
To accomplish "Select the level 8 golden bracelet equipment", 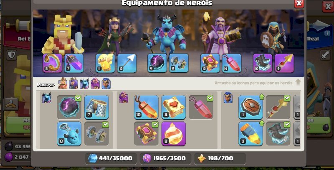I will click(53, 63).
